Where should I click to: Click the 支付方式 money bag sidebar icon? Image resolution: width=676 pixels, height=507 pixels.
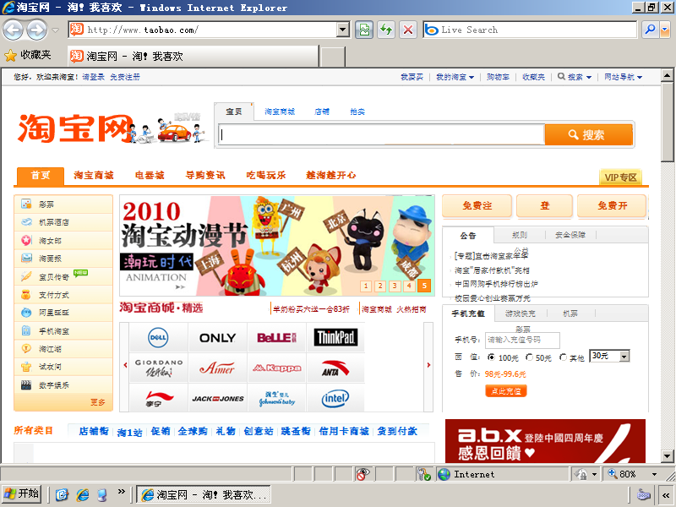[26, 295]
